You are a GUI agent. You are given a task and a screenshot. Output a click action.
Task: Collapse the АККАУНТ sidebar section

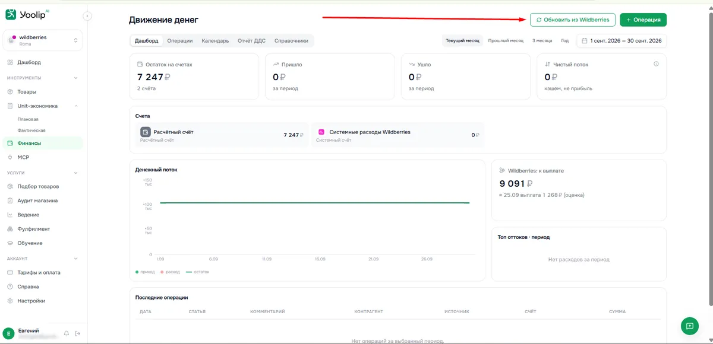tap(75, 259)
